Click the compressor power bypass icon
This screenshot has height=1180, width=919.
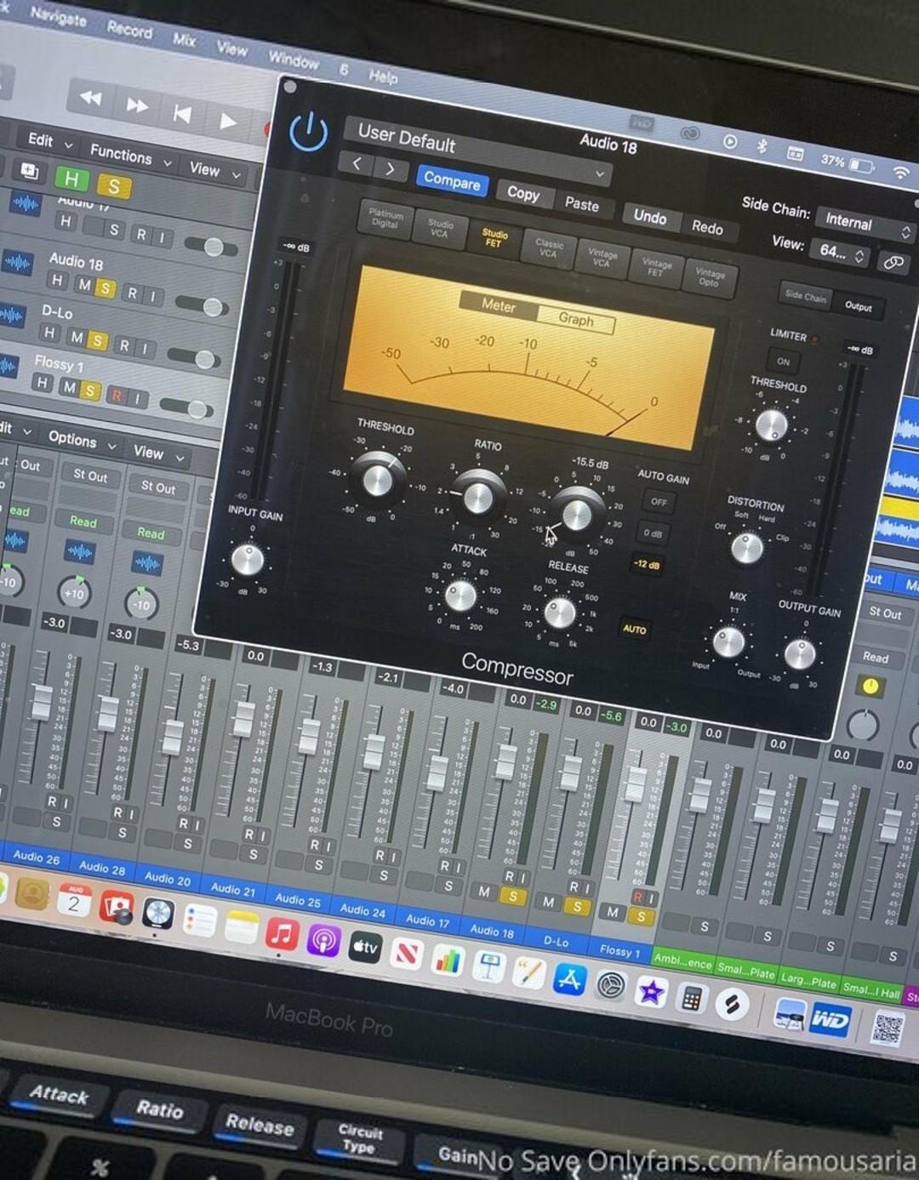pyautogui.click(x=308, y=132)
